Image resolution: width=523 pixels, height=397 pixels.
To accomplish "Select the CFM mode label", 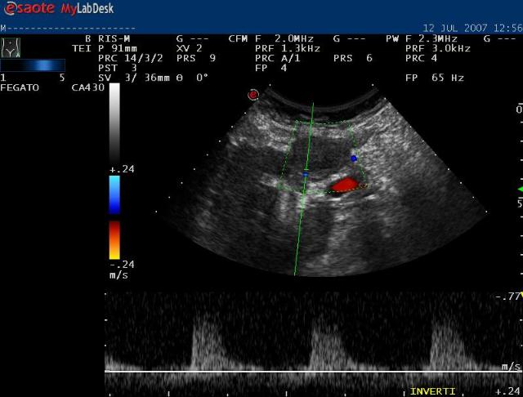I will click(x=237, y=38).
